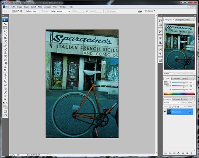
Task: Select the Brush tool
Action: pyautogui.click(x=5, y=49)
